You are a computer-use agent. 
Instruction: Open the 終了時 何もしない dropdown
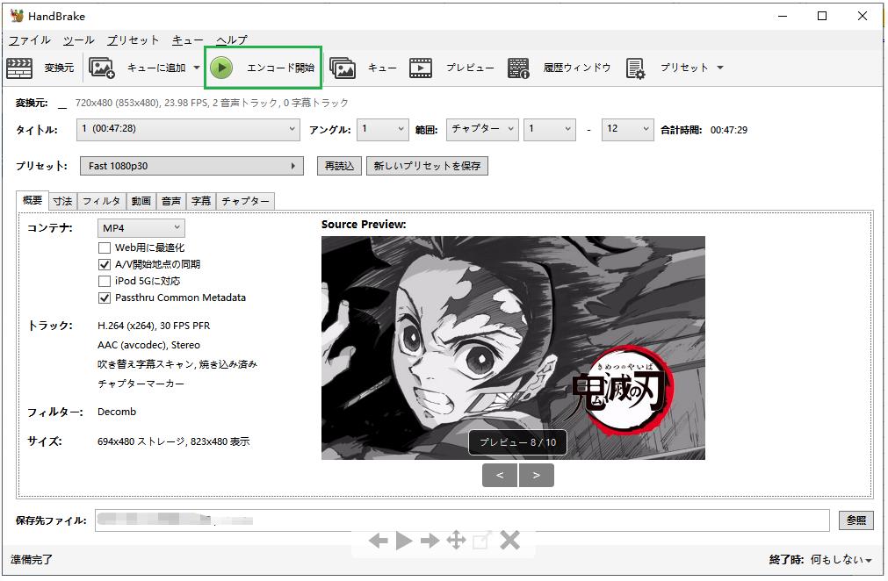pyautogui.click(x=841, y=560)
